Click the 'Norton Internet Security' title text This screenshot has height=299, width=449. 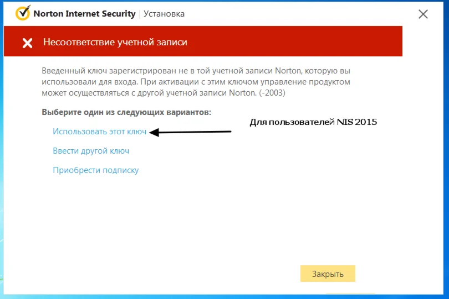pos(84,14)
